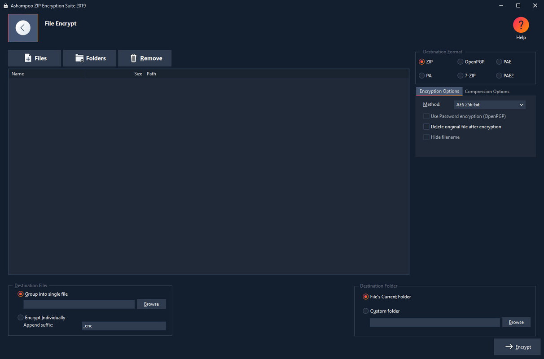This screenshot has width=544, height=359.
Task: Enable Use Password encryption (OpenPGP)
Action: (x=426, y=116)
